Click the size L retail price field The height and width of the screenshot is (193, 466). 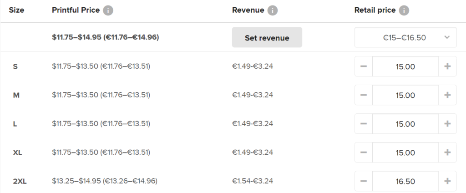coord(405,124)
